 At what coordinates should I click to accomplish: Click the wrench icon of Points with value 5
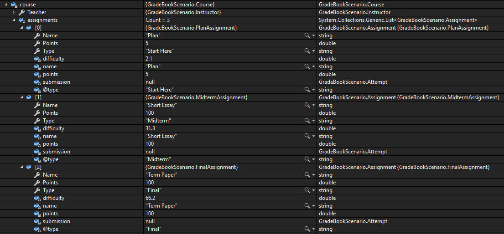[37, 43]
